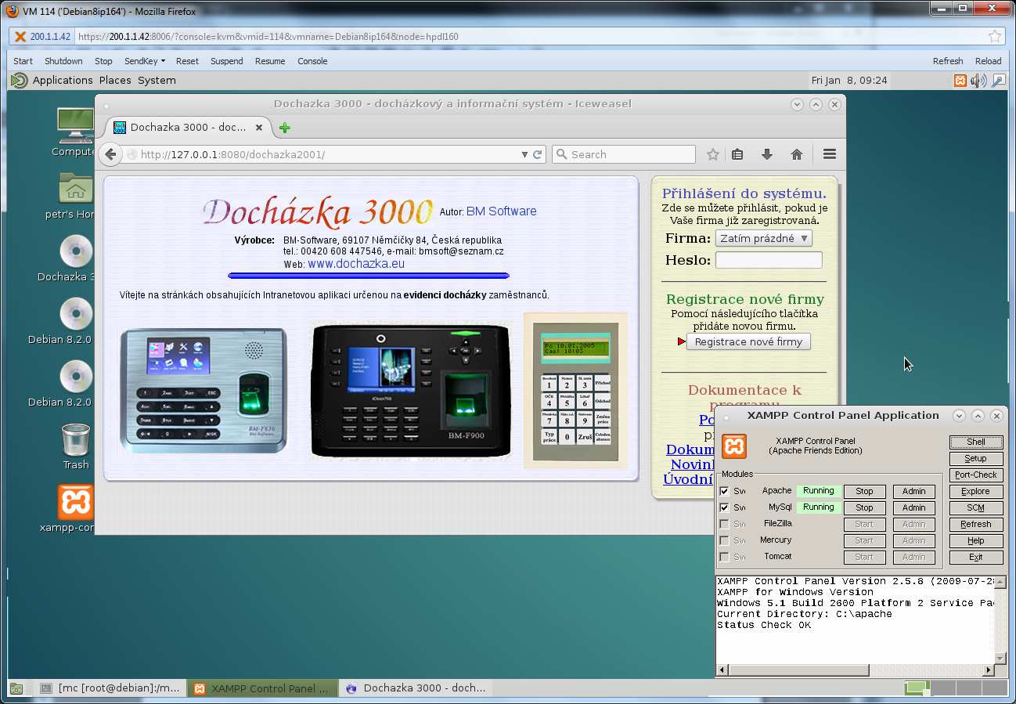Open a new Iceweasel tab
The image size is (1016, 704).
[284, 128]
